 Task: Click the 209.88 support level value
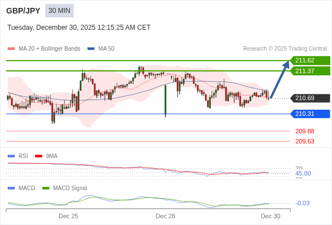point(304,131)
